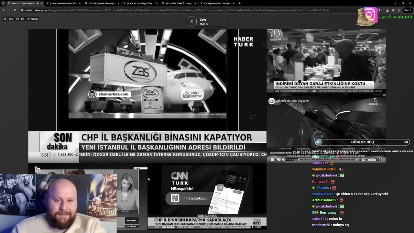Click chat username aliorhunguven
This screenshot has width=414, height=233.
[x=324, y=157]
